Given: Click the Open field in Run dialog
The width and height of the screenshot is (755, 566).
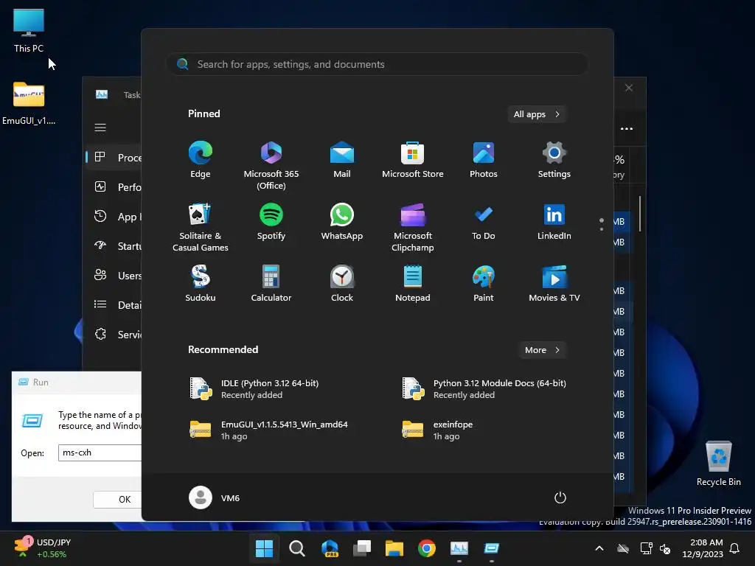Looking at the screenshot, I should pos(100,453).
